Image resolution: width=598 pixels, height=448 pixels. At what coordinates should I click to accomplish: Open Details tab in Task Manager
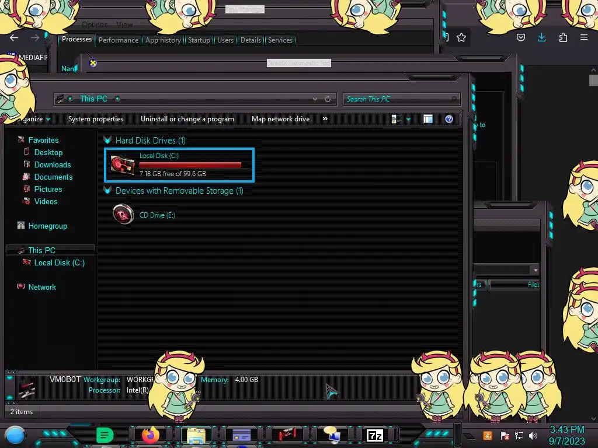click(x=251, y=40)
